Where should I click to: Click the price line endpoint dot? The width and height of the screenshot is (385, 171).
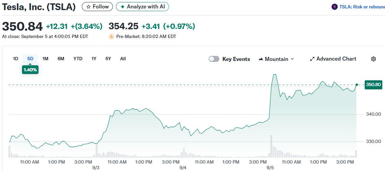(x=357, y=84)
